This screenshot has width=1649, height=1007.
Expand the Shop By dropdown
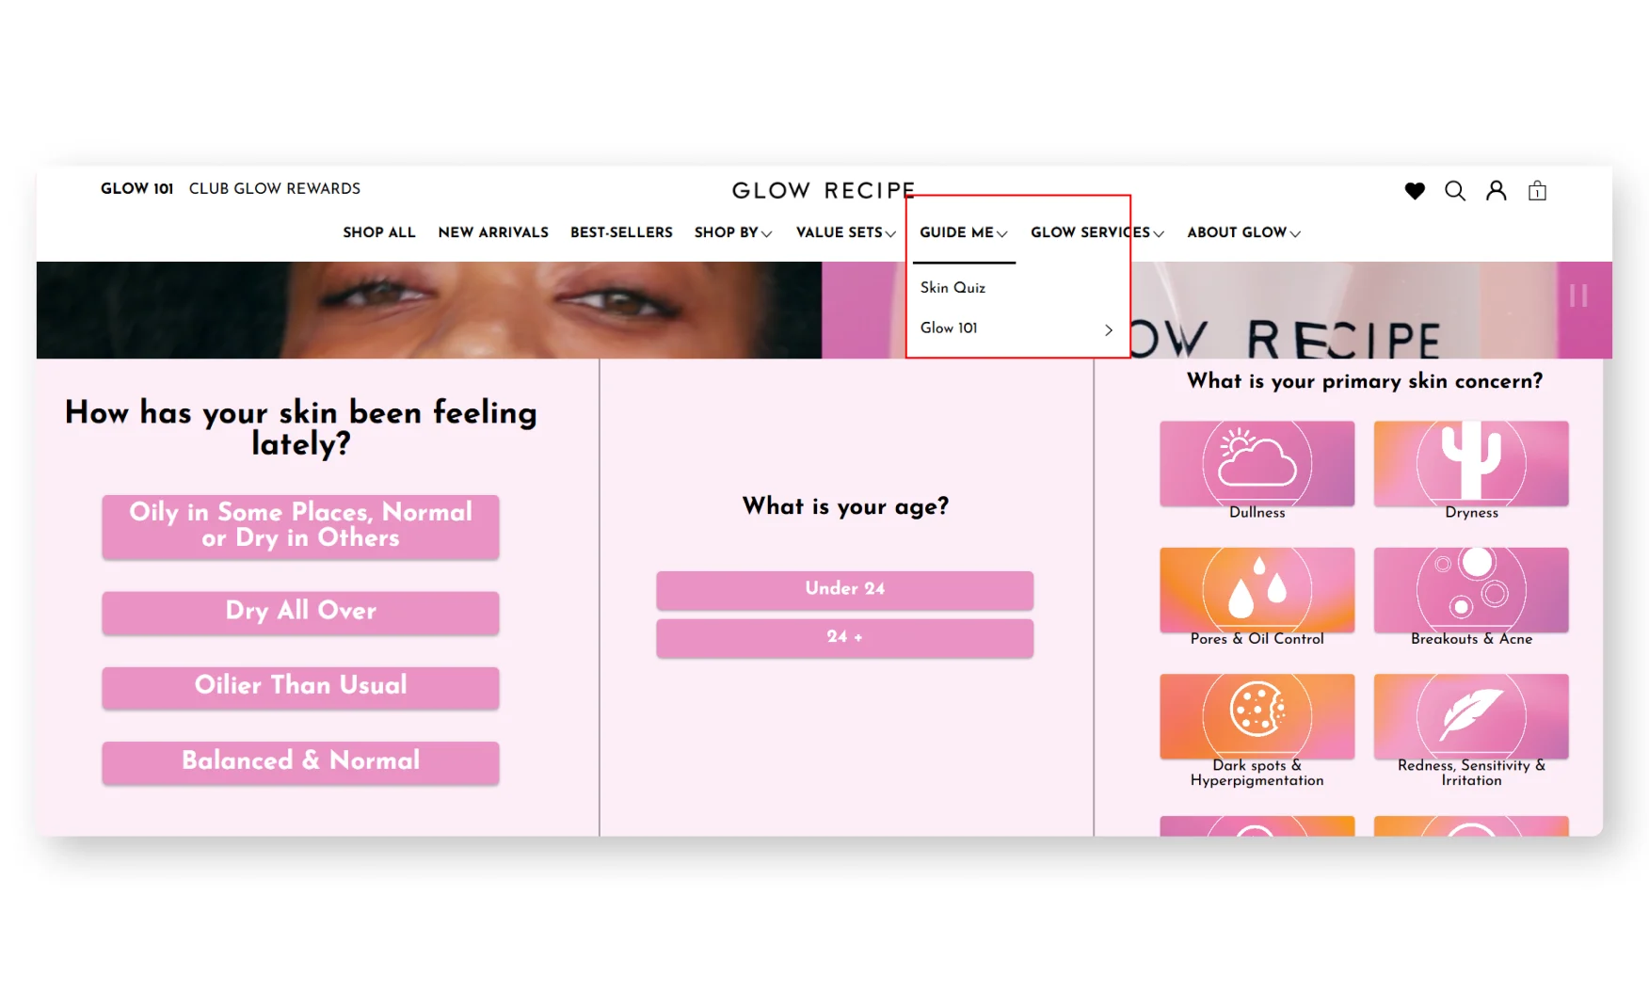tap(733, 232)
